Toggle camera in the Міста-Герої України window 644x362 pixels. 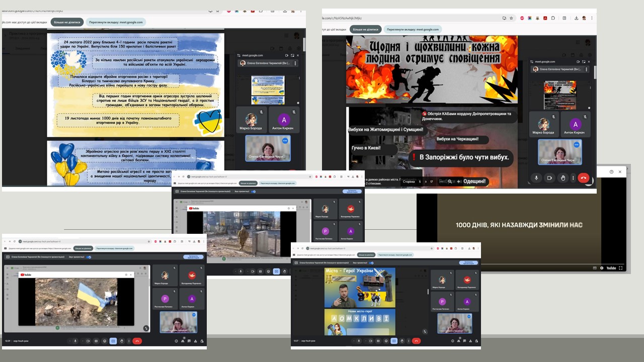tap(371, 341)
